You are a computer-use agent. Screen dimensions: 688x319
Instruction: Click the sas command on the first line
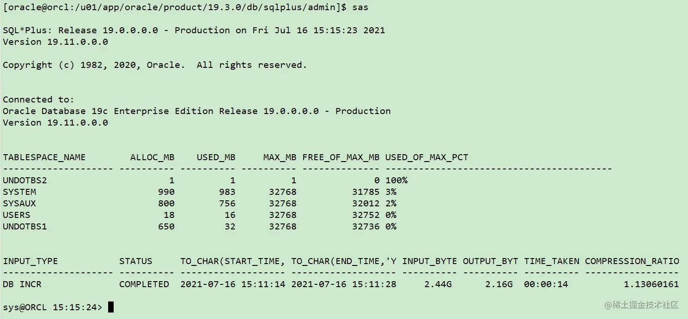coord(360,7)
